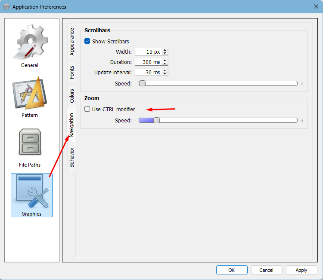Screen dimensions: 323x280
Task: Click the scrollbar Width field
Action: tap(148, 52)
